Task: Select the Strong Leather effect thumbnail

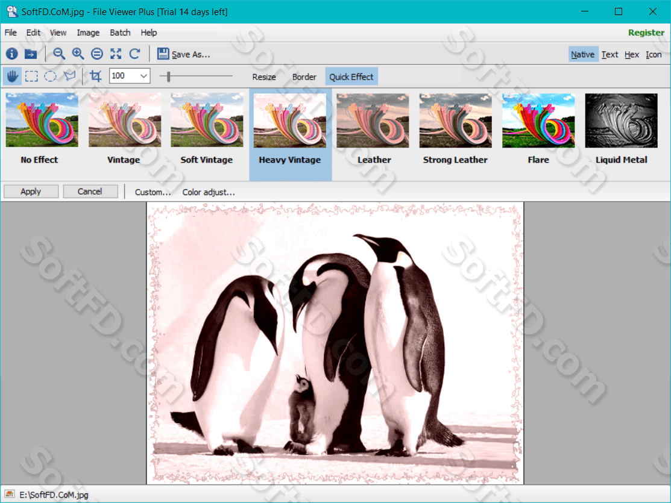Action: 456,120
